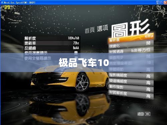
Task: Change the 車輛細節 car detail setting
Action: 131,69
